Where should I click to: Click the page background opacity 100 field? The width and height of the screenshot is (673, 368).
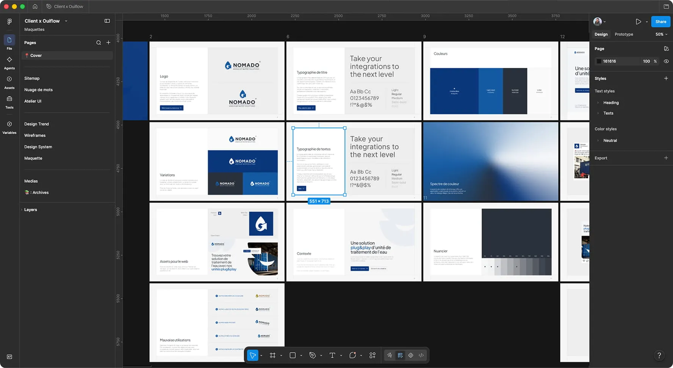pos(646,61)
